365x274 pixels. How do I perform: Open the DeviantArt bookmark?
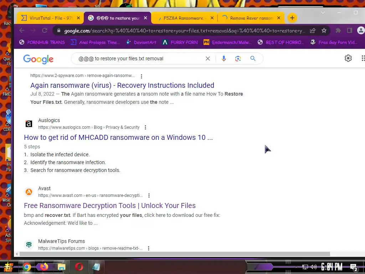[141, 42]
